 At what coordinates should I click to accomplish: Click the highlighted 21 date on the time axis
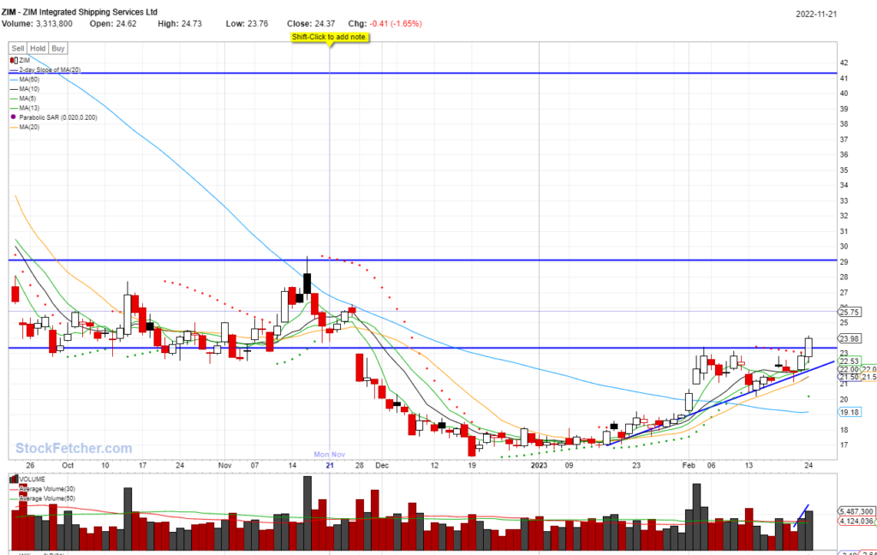(x=330, y=465)
